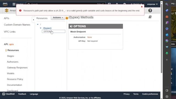
Task: Open Privacy link
Action: [127, 94]
